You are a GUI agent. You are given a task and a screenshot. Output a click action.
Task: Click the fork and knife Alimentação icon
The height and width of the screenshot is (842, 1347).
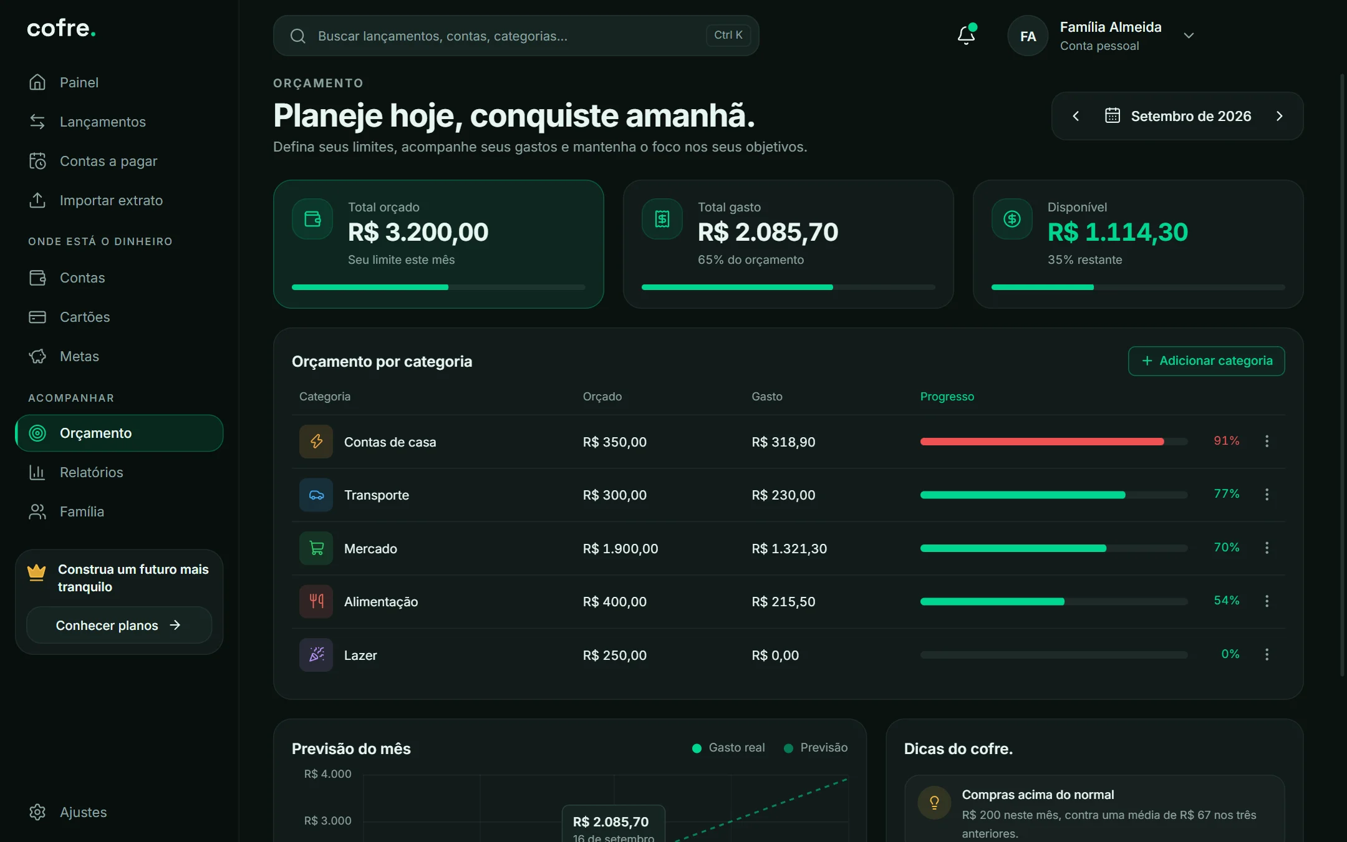(x=316, y=601)
